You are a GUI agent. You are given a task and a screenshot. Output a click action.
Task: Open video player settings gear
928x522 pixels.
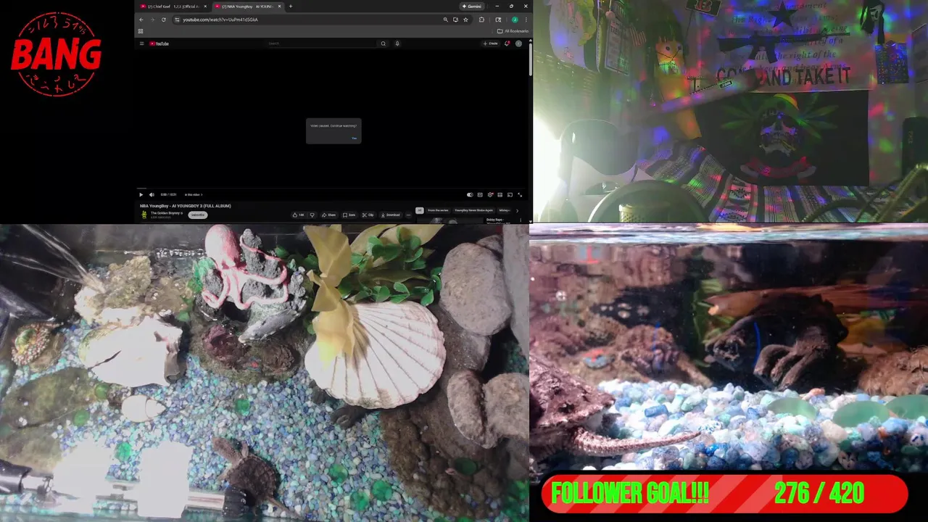click(x=490, y=194)
